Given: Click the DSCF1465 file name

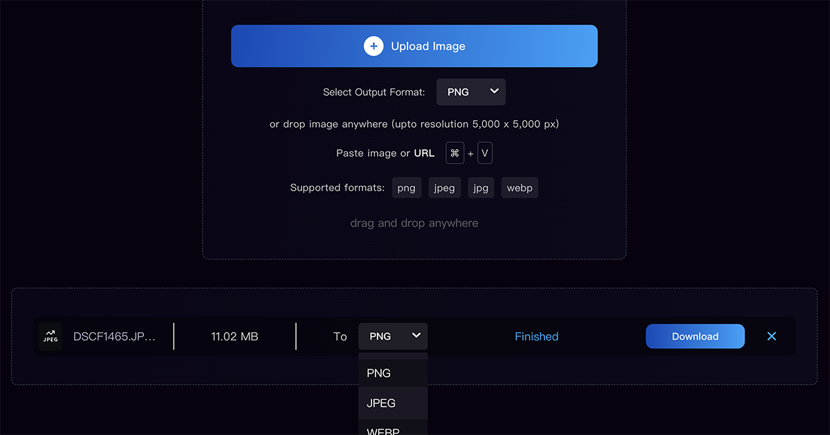Looking at the screenshot, I should tap(115, 337).
